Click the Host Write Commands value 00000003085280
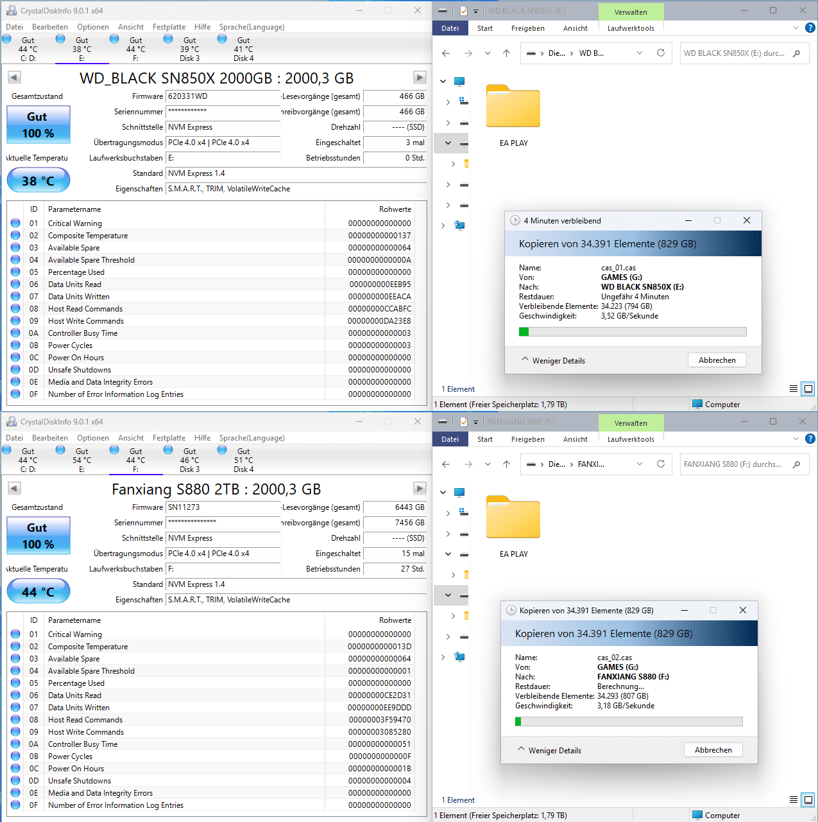This screenshot has width=818, height=822. pos(380,731)
